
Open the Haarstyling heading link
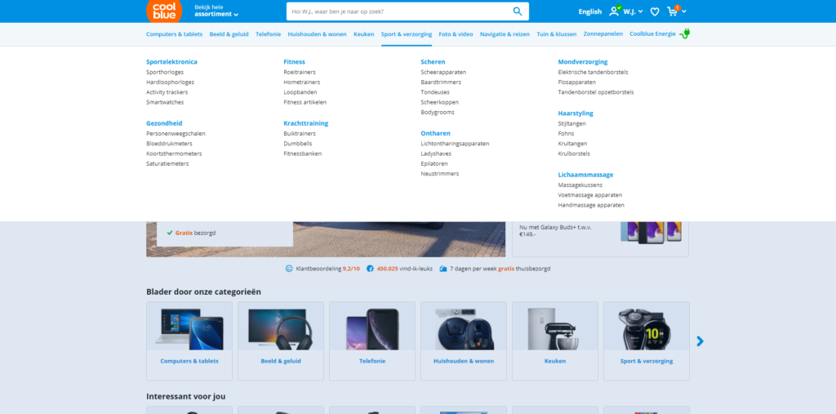[x=576, y=114]
